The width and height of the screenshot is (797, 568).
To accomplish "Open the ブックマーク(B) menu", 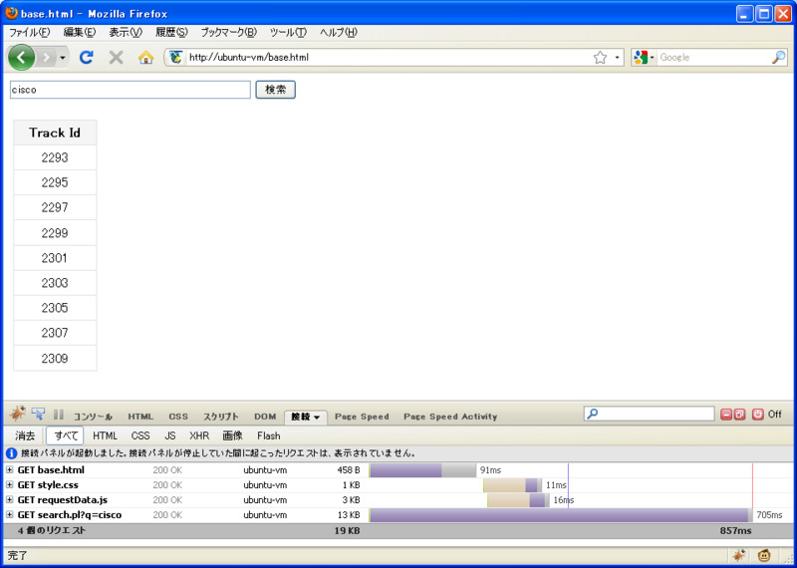I will (229, 33).
